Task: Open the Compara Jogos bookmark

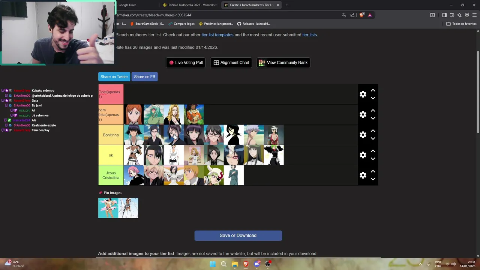Action: 181,24
